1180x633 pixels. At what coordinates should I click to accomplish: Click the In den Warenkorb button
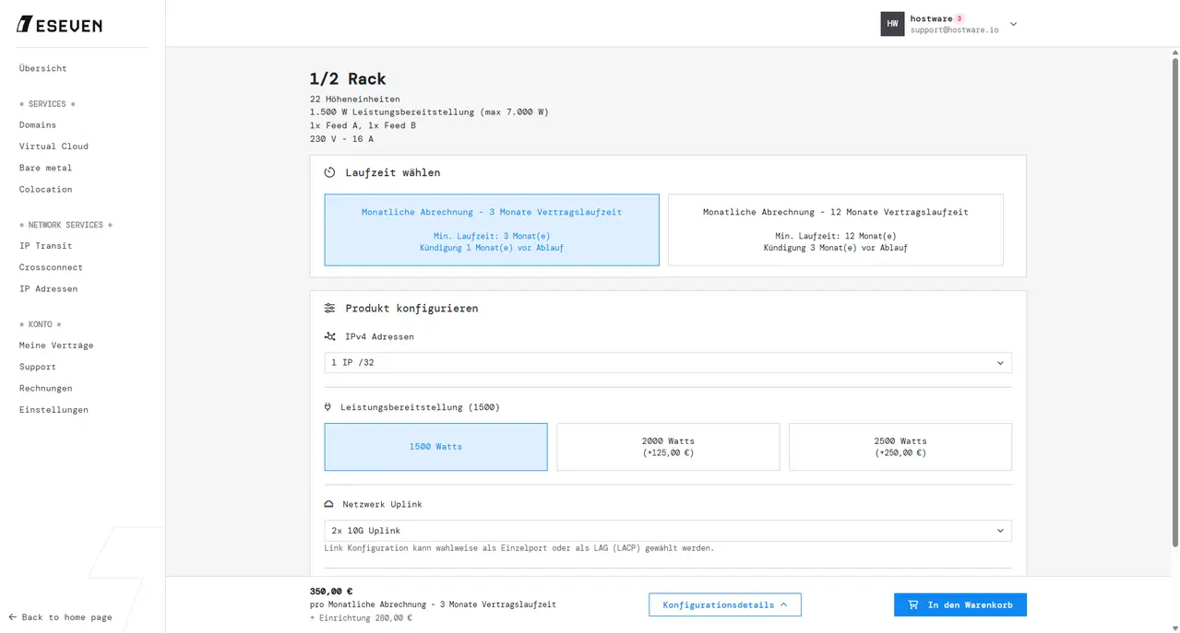[x=959, y=605]
